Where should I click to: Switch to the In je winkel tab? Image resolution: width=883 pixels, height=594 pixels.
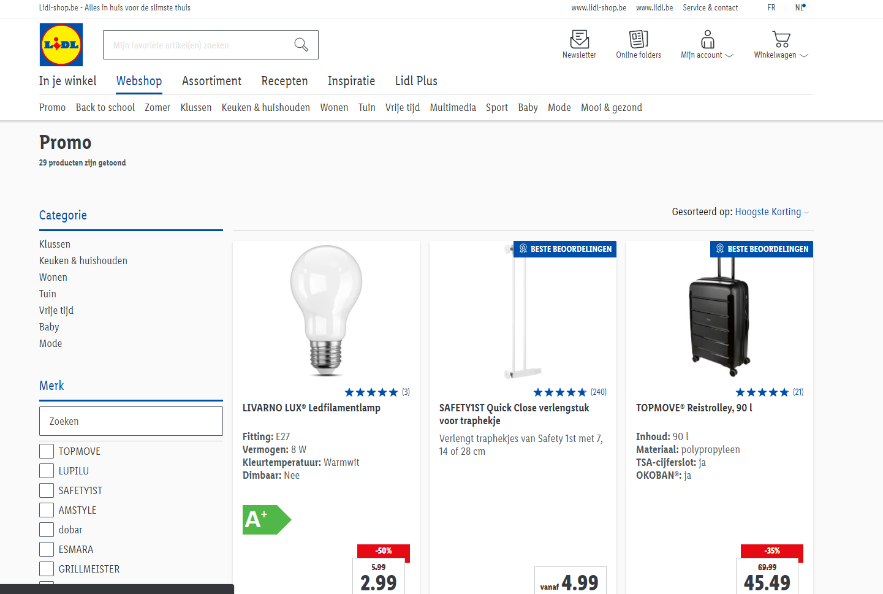[x=68, y=81]
